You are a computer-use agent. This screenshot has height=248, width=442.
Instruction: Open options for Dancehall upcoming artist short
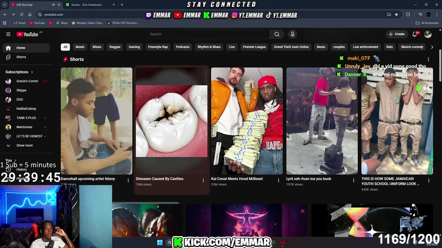[128, 180]
